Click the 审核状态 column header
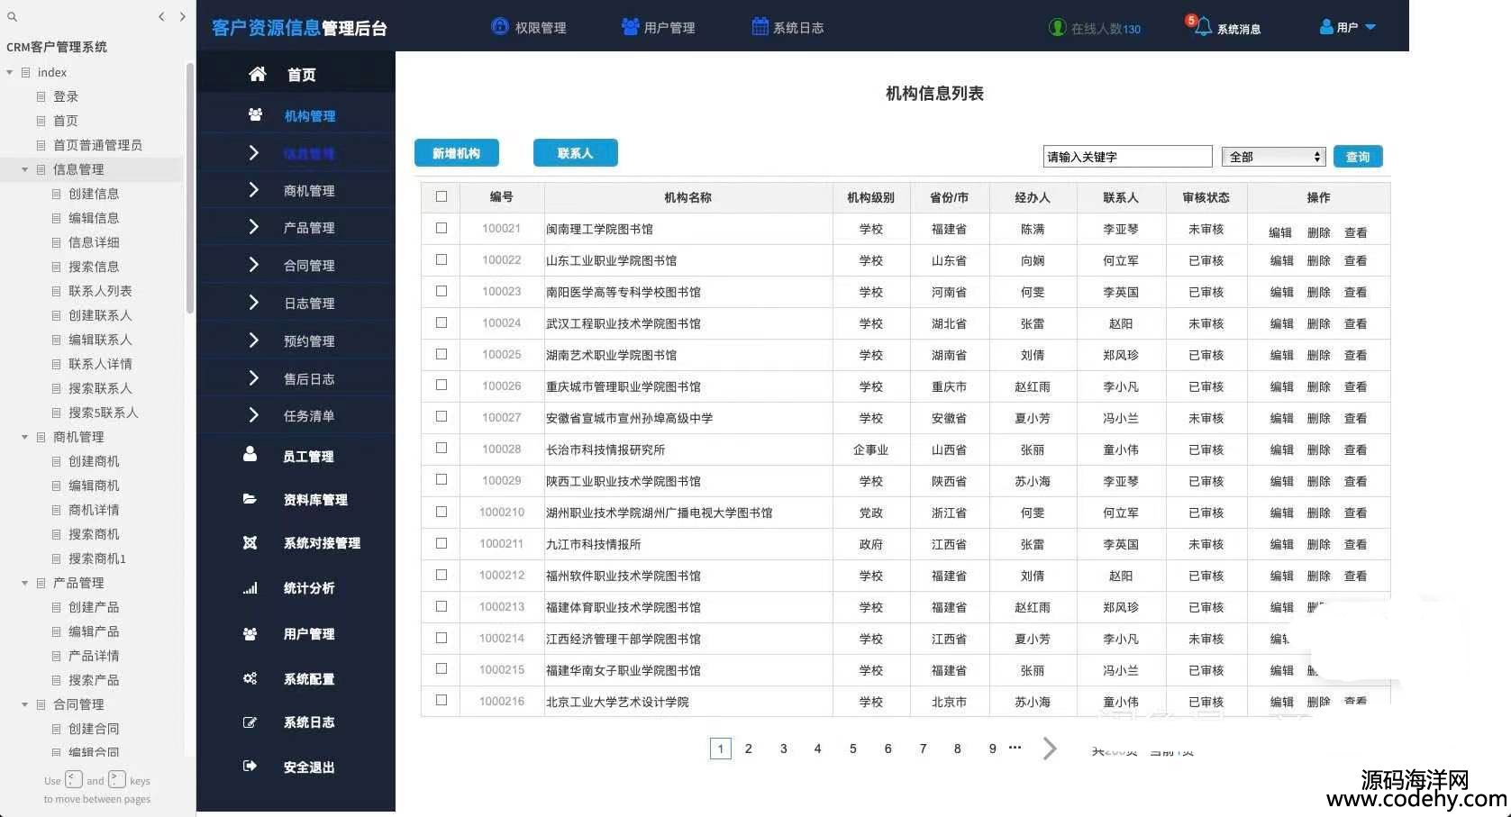1511x817 pixels. click(1206, 197)
